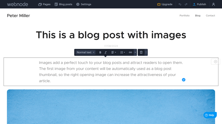The image size is (222, 124).
Task: Click the Publish button
Action: [x=199, y=4]
